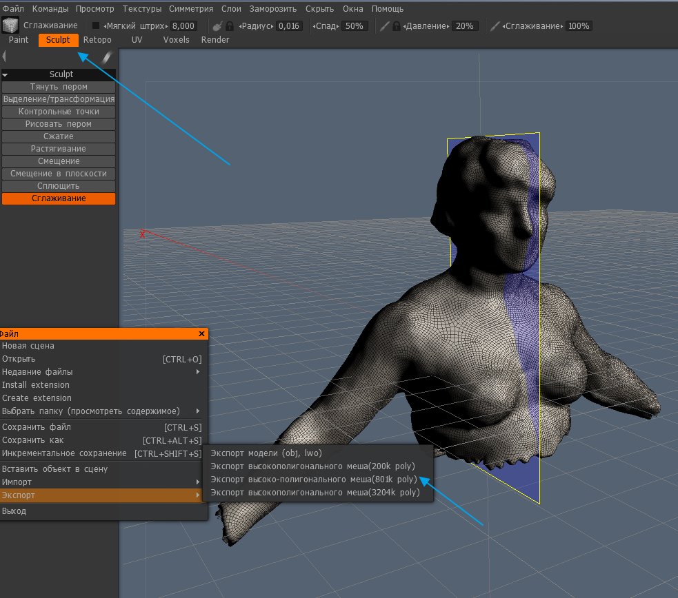
Task: Click the brush stroke icon below the UV tab
Action: pyautogui.click(x=107, y=57)
